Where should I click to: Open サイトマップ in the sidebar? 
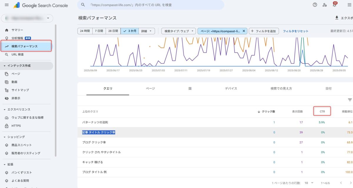point(20,90)
